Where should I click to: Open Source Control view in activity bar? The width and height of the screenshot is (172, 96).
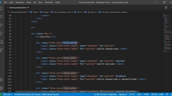tap(1, 25)
